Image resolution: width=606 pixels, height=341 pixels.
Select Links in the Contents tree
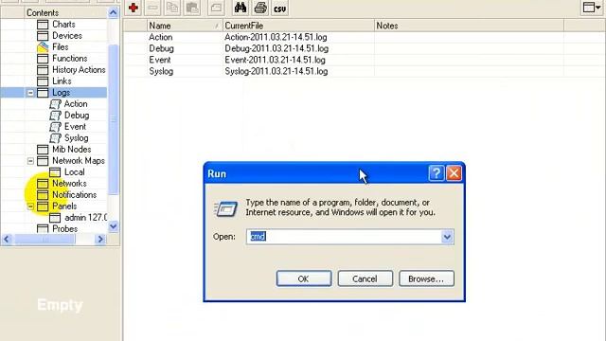click(62, 81)
